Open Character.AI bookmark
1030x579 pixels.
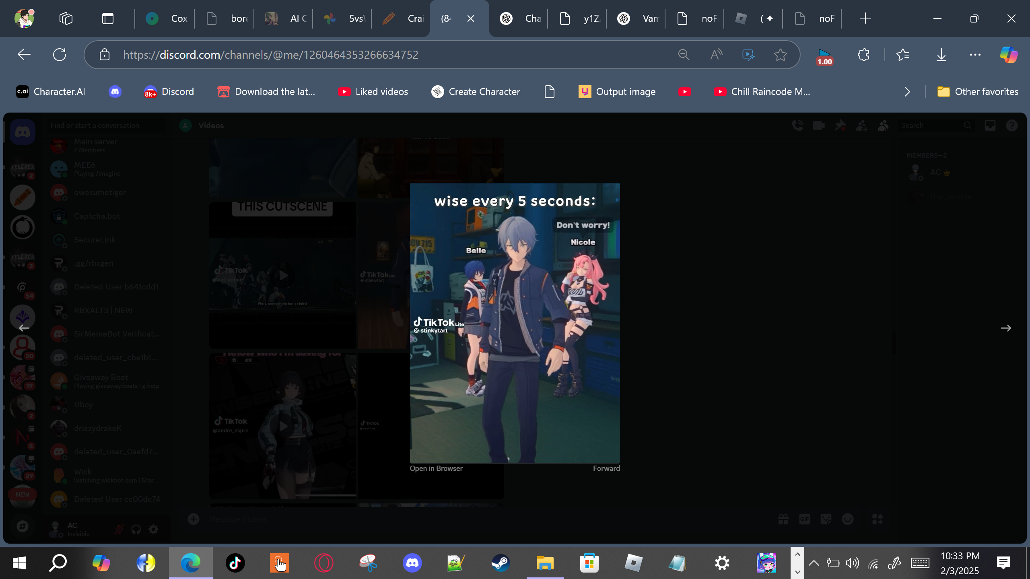click(51, 92)
